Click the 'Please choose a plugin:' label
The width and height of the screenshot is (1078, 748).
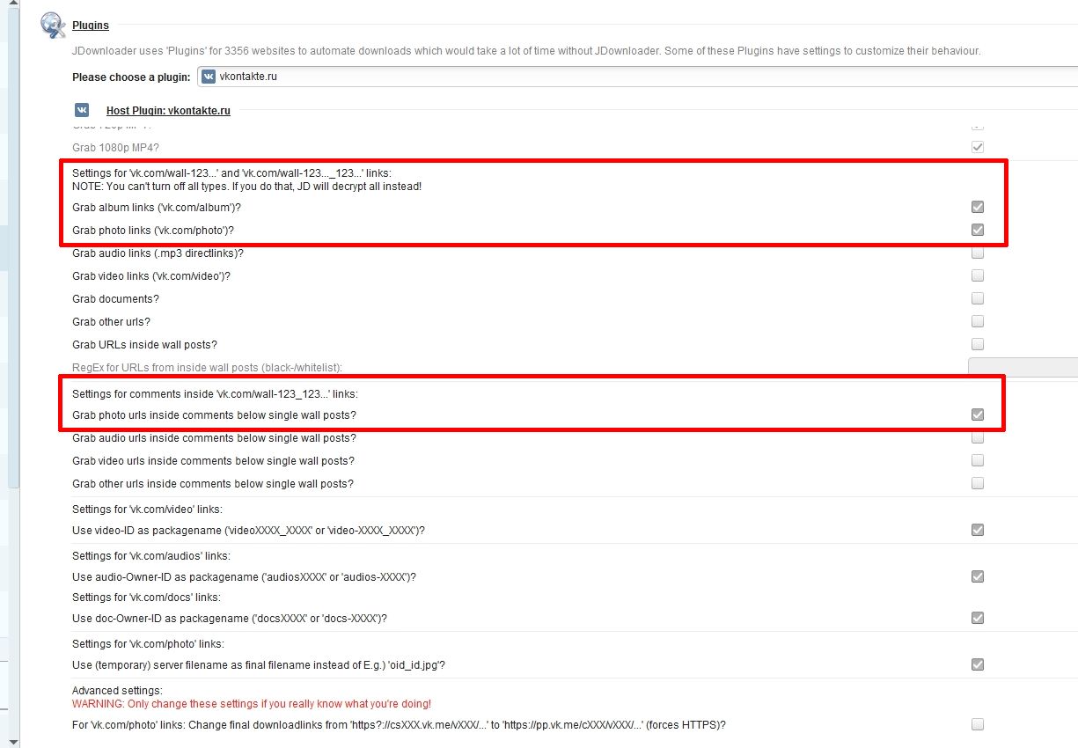click(131, 77)
